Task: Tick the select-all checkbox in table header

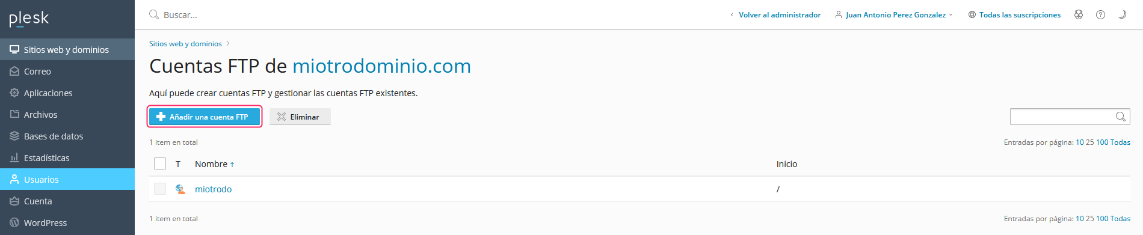Action: [160, 163]
